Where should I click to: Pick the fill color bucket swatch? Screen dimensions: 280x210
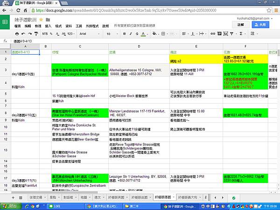[154, 34]
